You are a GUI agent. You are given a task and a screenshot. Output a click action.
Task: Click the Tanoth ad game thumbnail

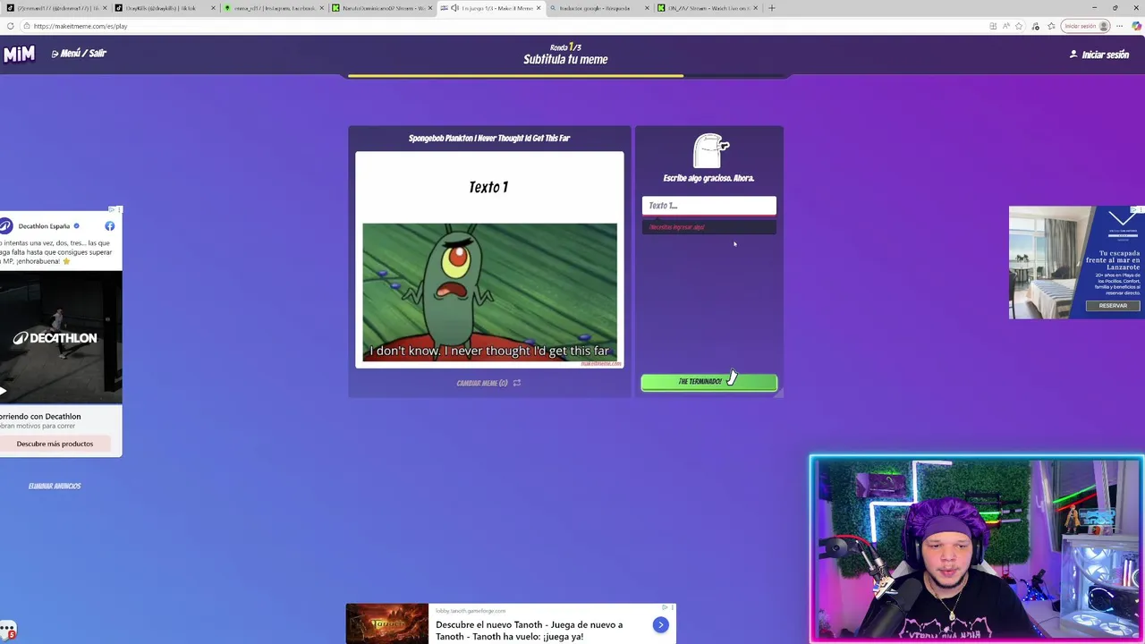coord(387,623)
